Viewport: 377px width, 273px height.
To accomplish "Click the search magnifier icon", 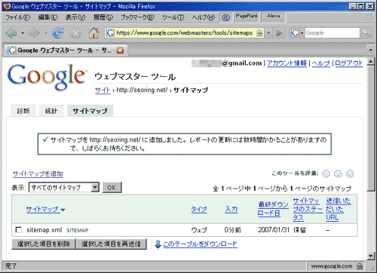I will coord(366,33).
